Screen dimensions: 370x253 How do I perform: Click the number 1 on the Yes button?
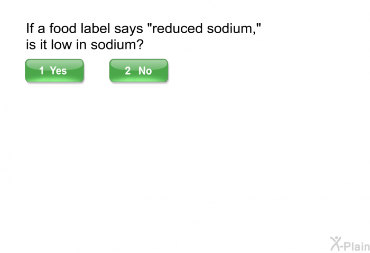coord(42,71)
